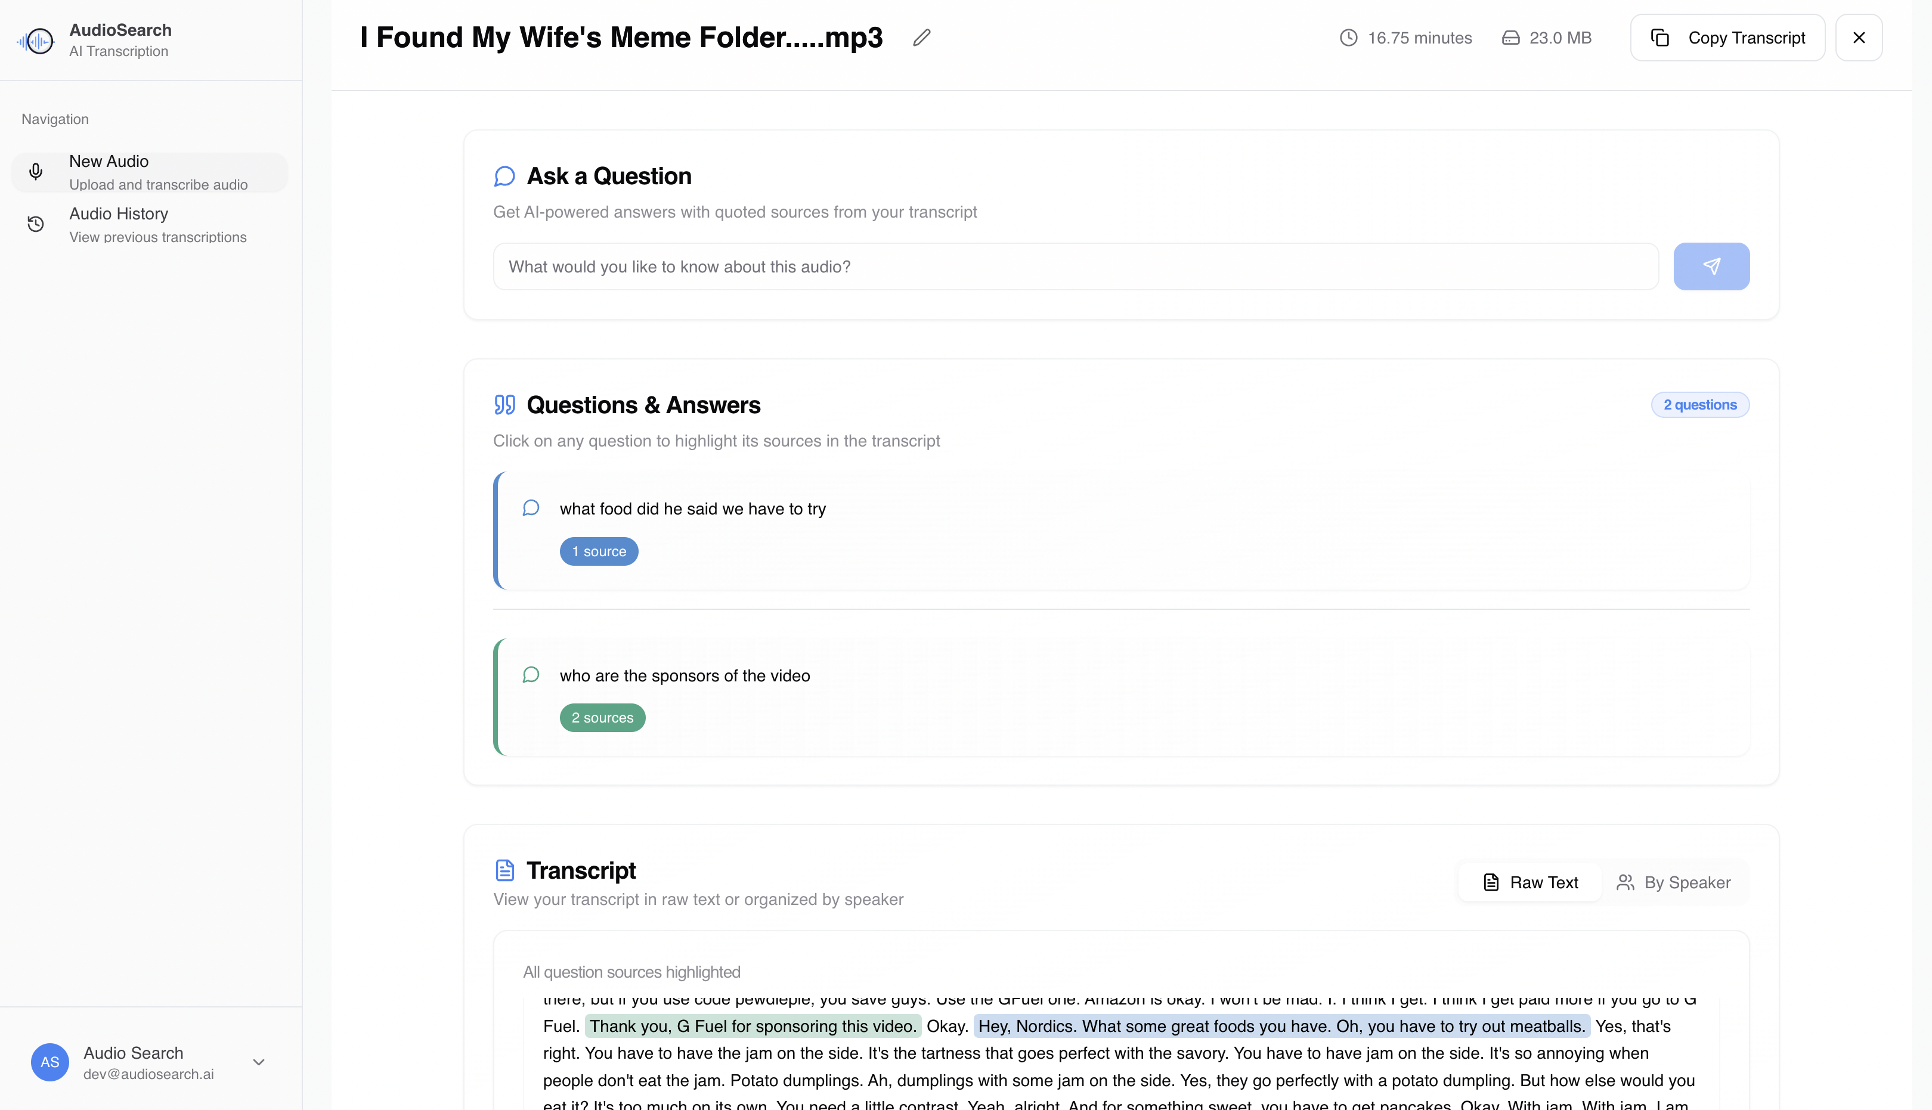Click 'All question sources highlighted' label

(631, 972)
